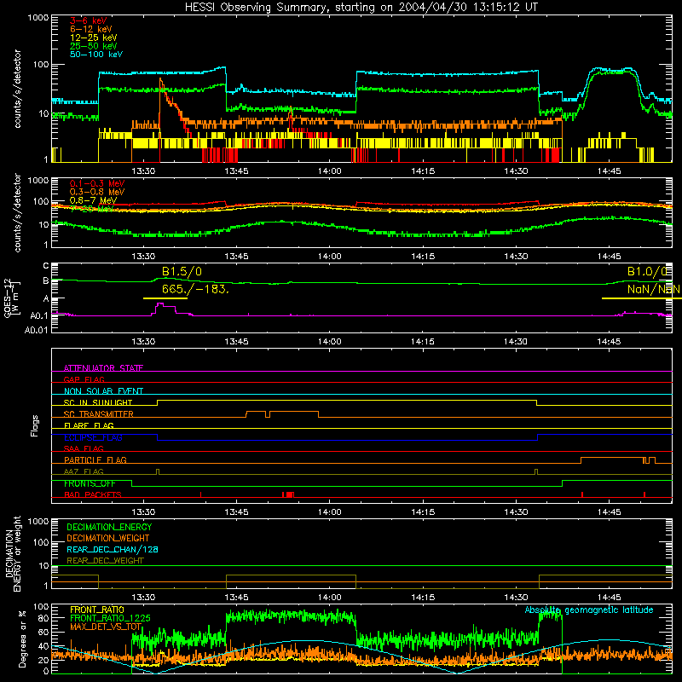Select the ATTENUATOR_STATE flag label
This screenshot has height=682, width=682.
pos(103,368)
